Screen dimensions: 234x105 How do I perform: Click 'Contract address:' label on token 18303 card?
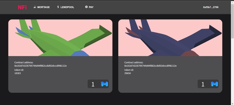[x=24, y=63]
